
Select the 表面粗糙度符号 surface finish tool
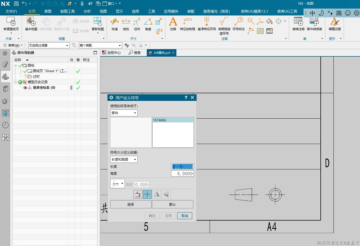click(224, 26)
